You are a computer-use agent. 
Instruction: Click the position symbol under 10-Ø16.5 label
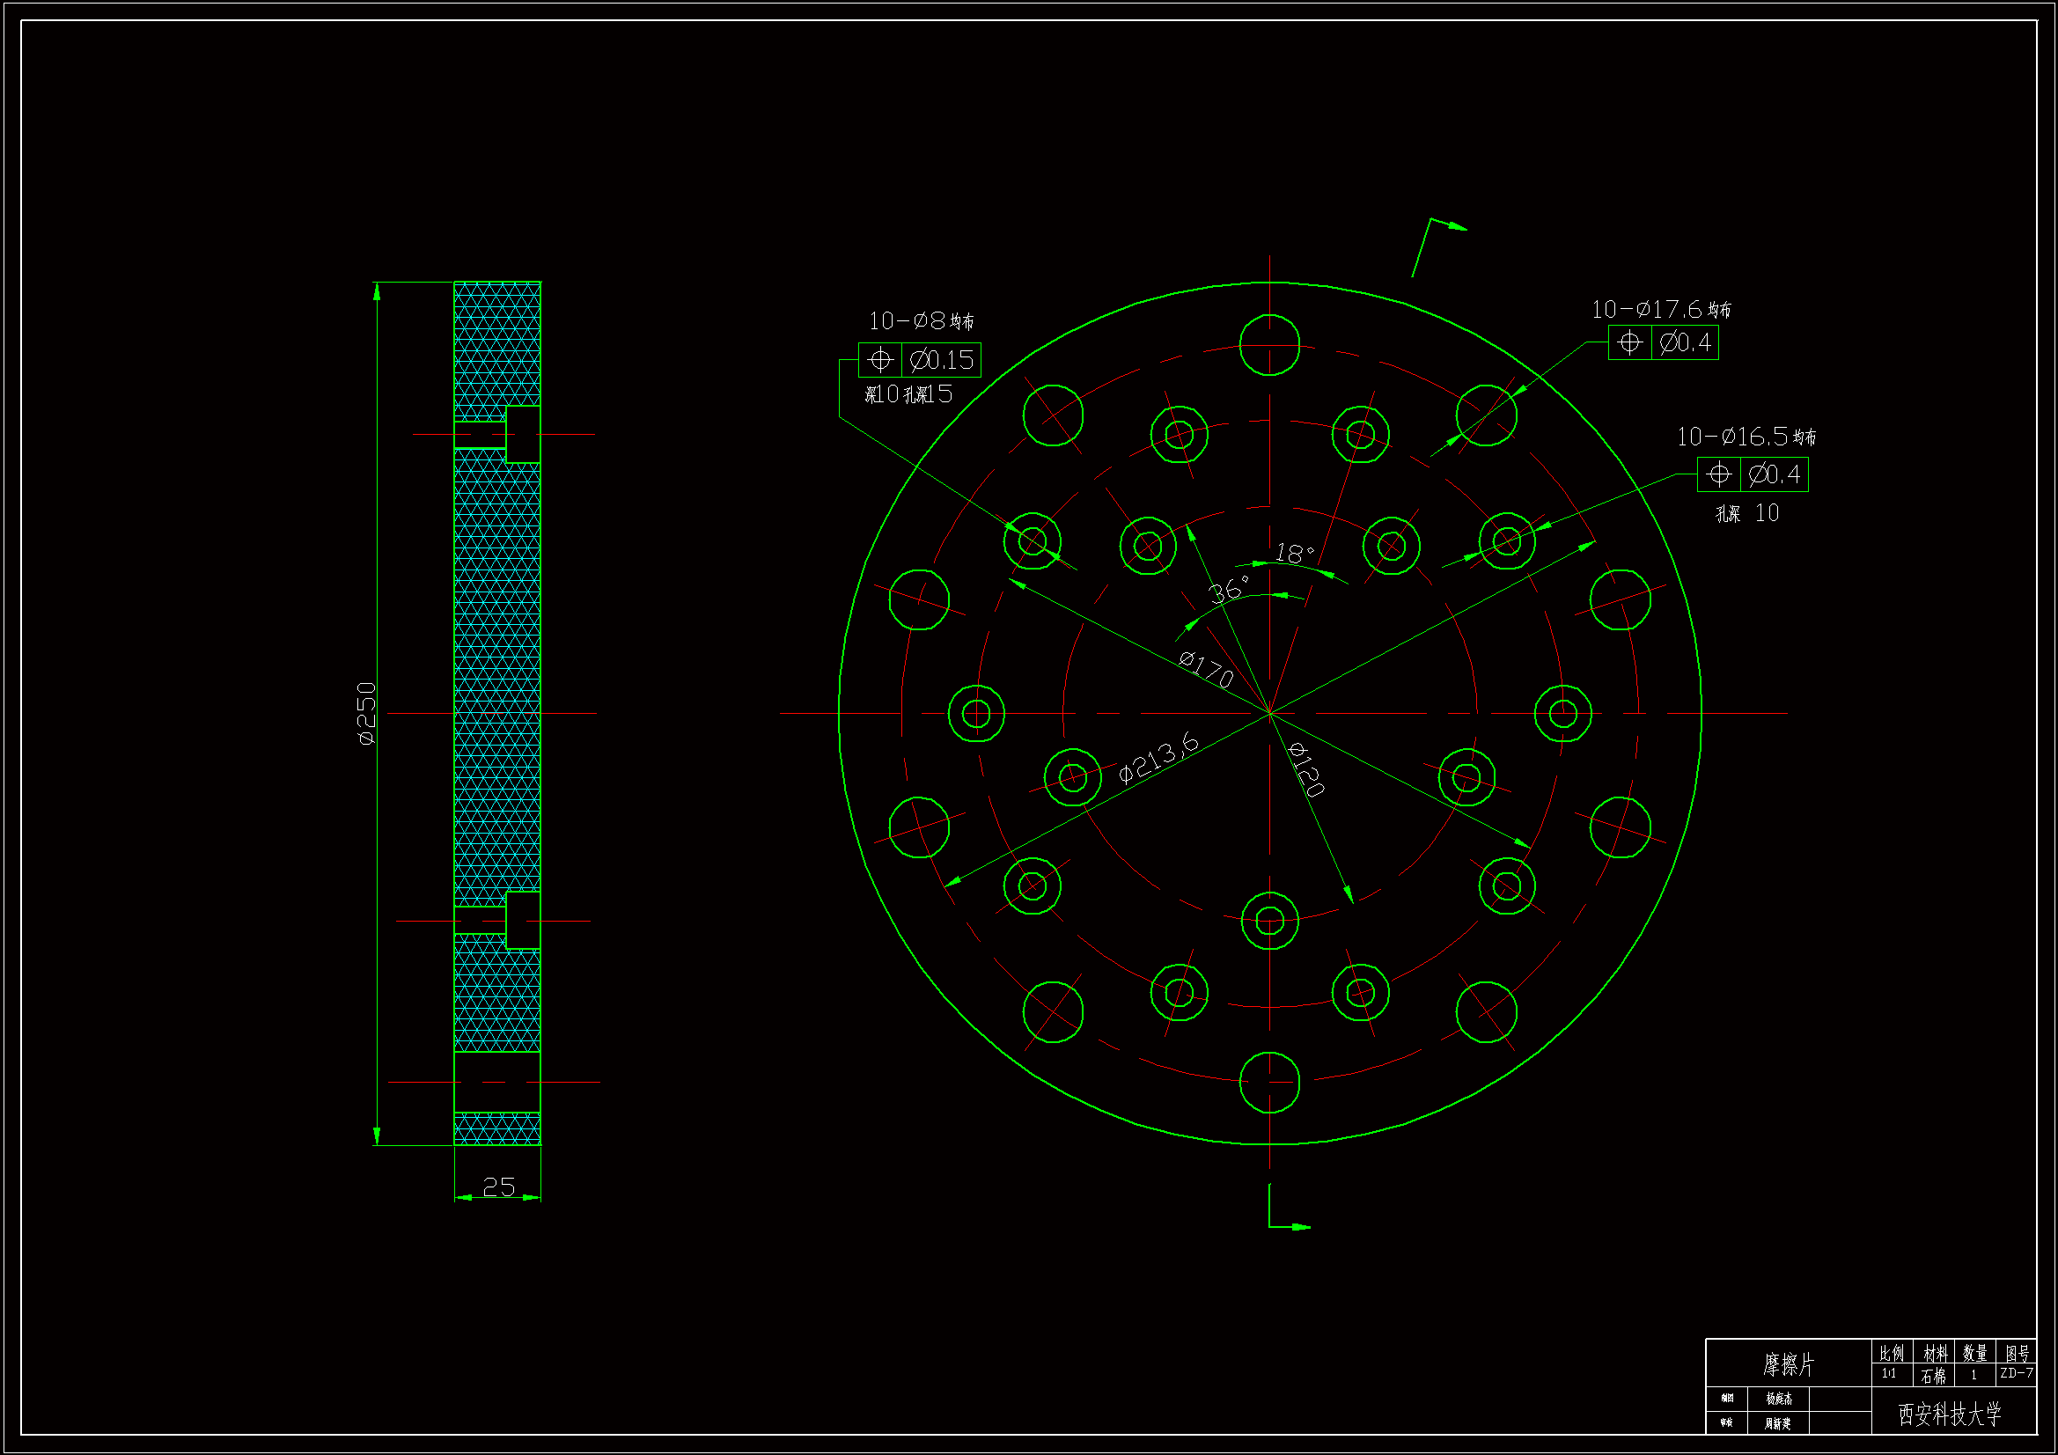(1718, 474)
